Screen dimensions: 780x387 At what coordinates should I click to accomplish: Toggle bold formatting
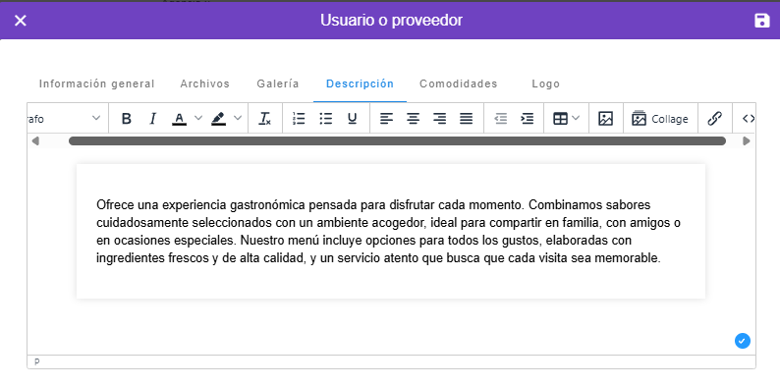pyautogui.click(x=127, y=119)
